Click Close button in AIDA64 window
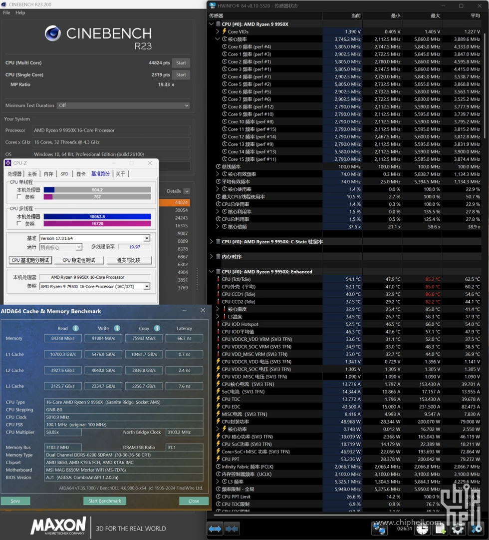This screenshot has height=540, width=489. tap(194, 501)
